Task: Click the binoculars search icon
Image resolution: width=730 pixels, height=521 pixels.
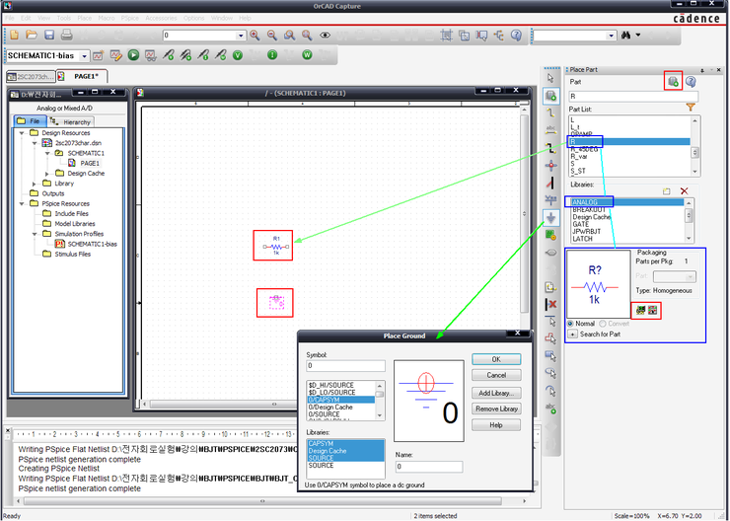Action: 625,35
